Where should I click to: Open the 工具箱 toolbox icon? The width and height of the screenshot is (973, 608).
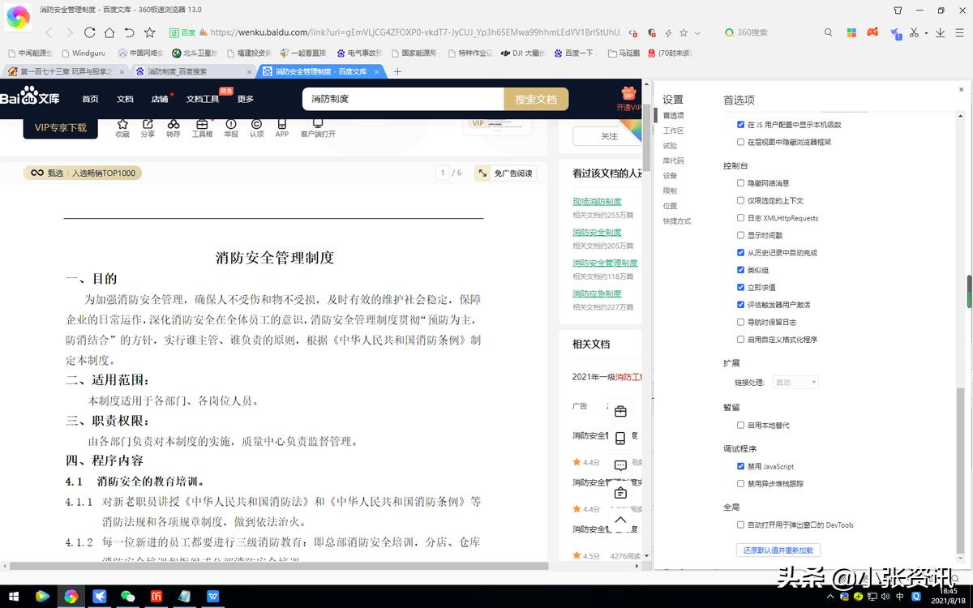click(203, 124)
